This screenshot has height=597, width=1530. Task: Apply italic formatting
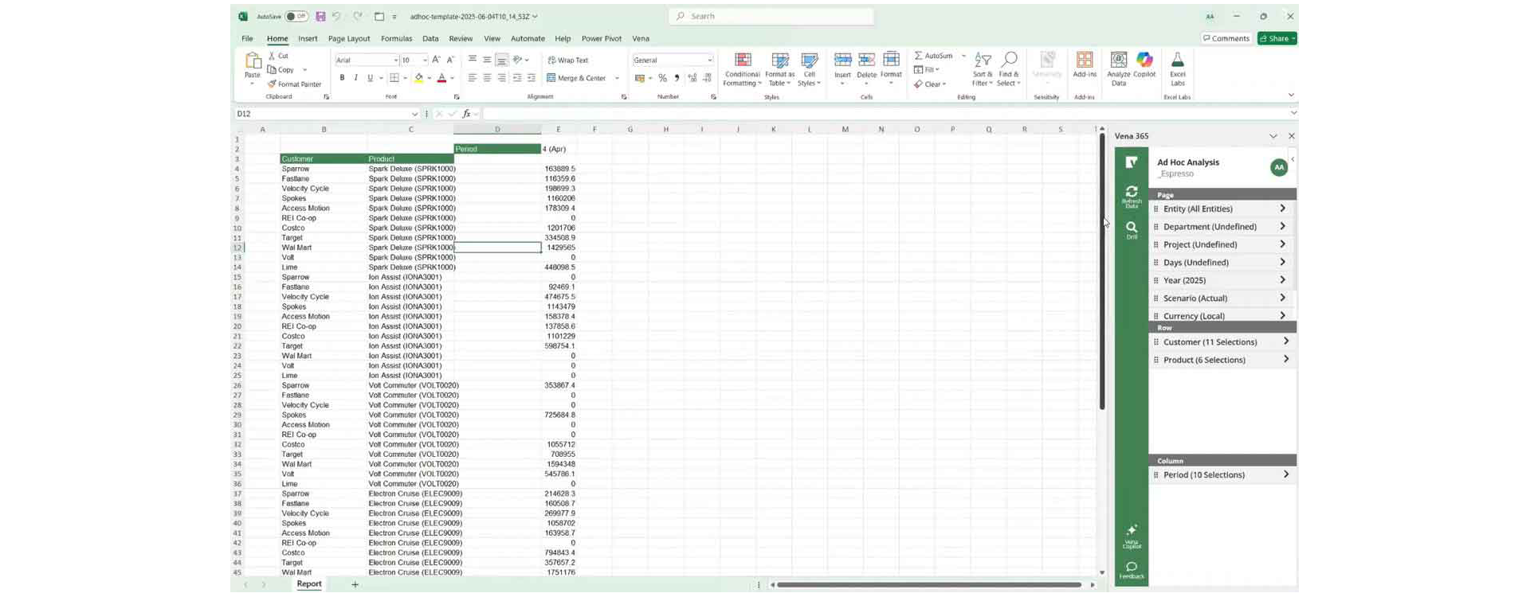(355, 78)
